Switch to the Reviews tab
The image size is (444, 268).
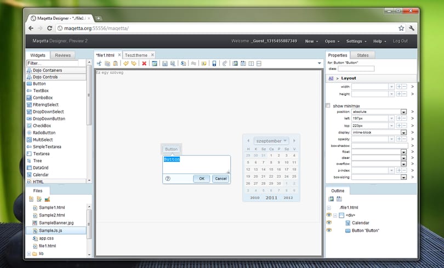click(x=63, y=55)
